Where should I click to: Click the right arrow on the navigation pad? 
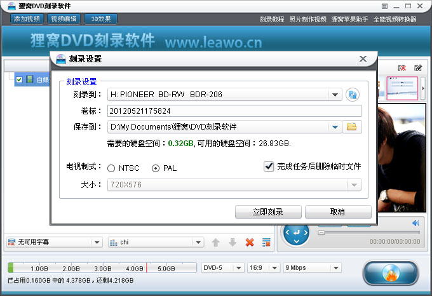(306, 232)
